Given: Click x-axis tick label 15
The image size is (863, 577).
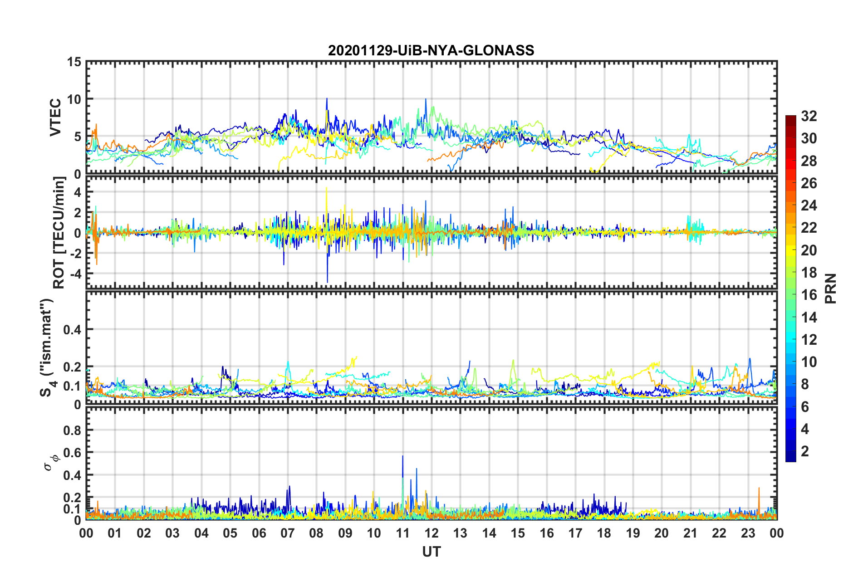Looking at the screenshot, I should pos(518,533).
